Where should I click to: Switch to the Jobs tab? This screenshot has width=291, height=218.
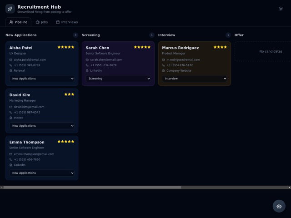[x=42, y=22]
